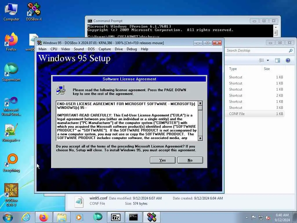Image resolution: width=297 pixels, height=223 pixels.
Task: Click the Command Prompt scrollbar up arrow
Action: pyautogui.click(x=276, y=27)
